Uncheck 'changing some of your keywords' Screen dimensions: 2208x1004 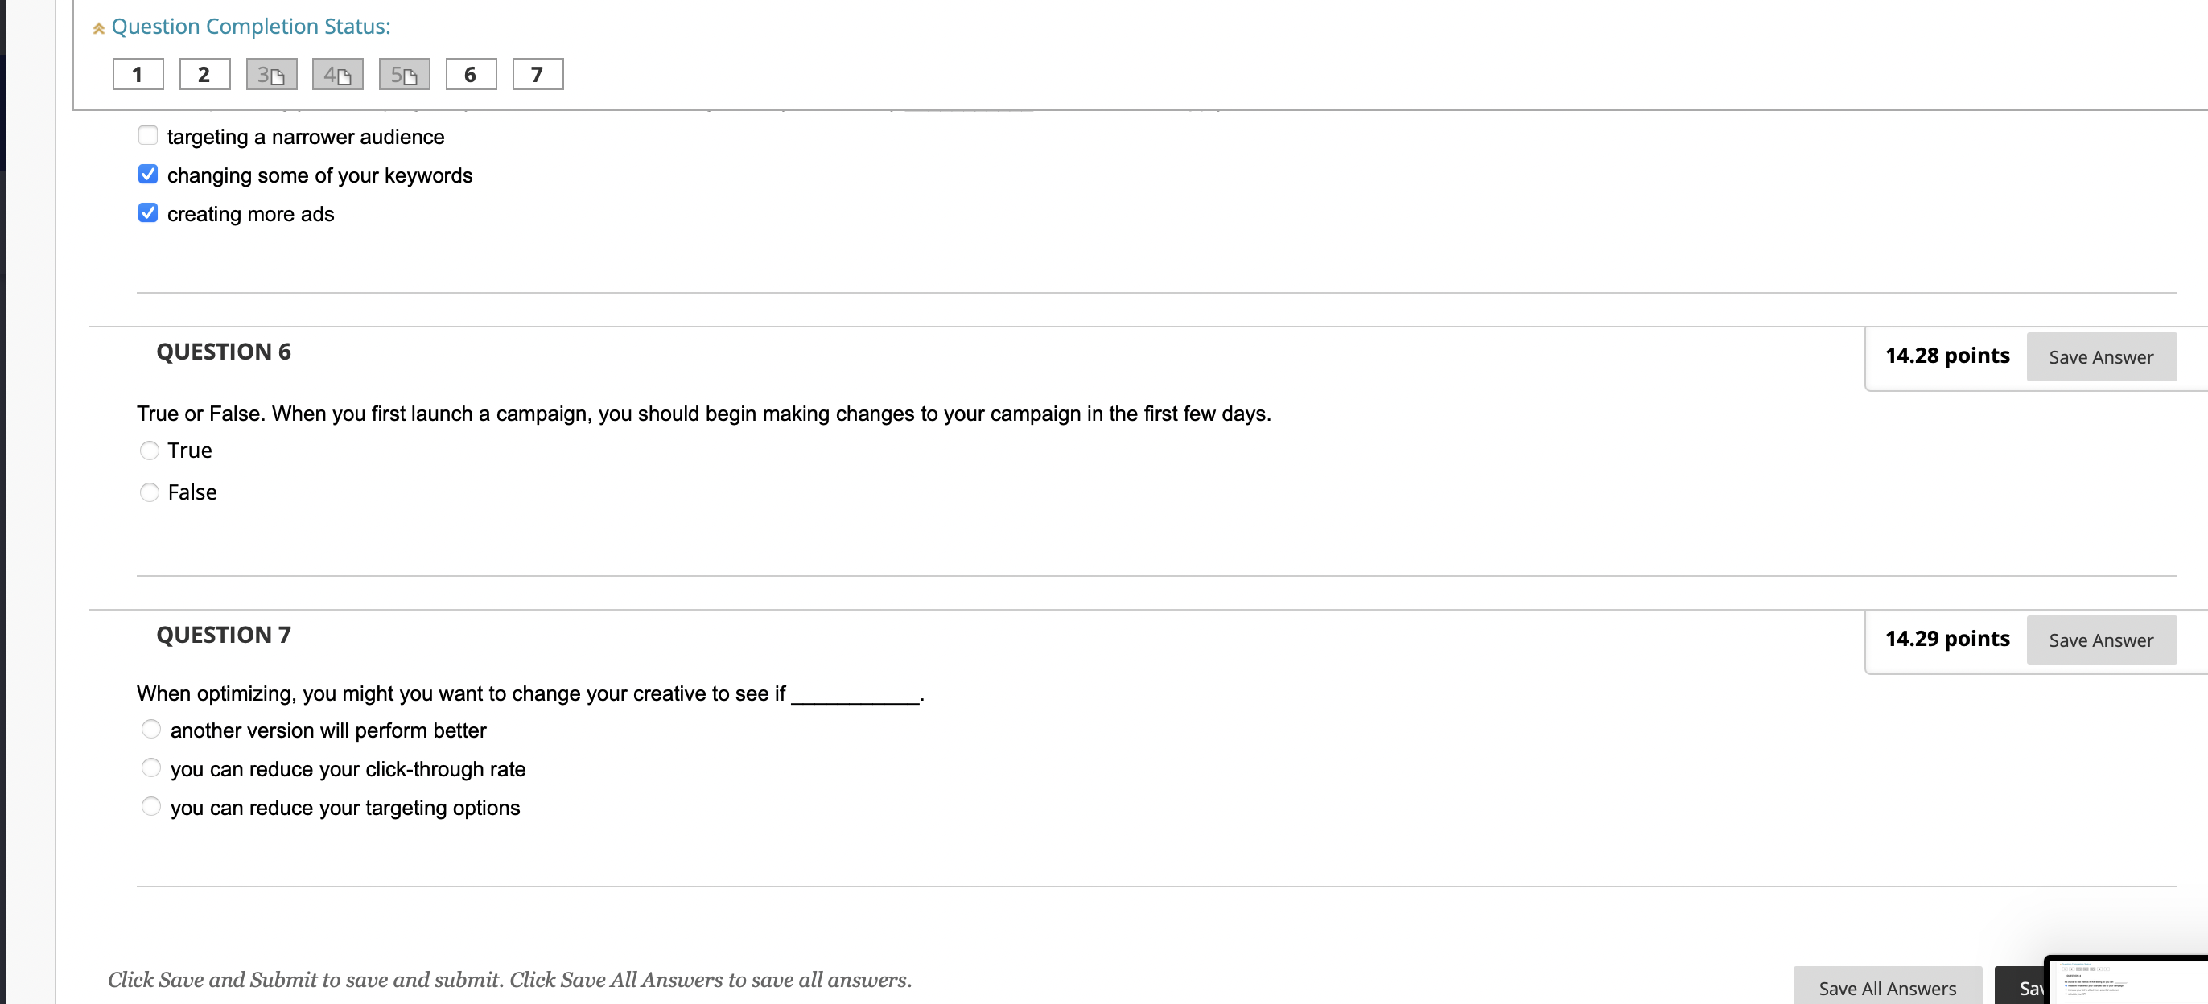tap(147, 174)
